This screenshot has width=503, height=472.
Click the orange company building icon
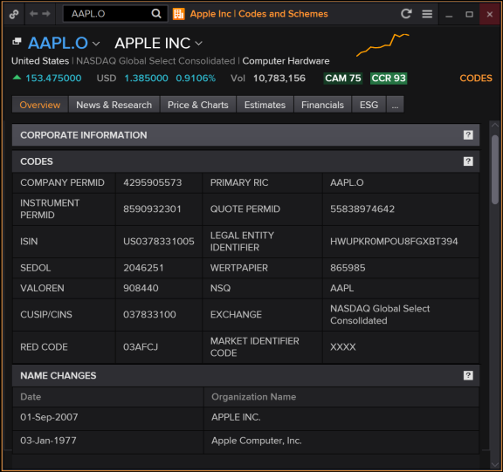(179, 14)
